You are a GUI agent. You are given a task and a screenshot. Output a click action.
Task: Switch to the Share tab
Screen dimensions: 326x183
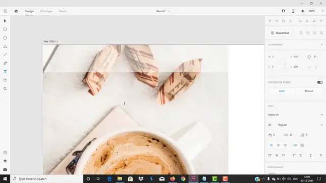62,11
